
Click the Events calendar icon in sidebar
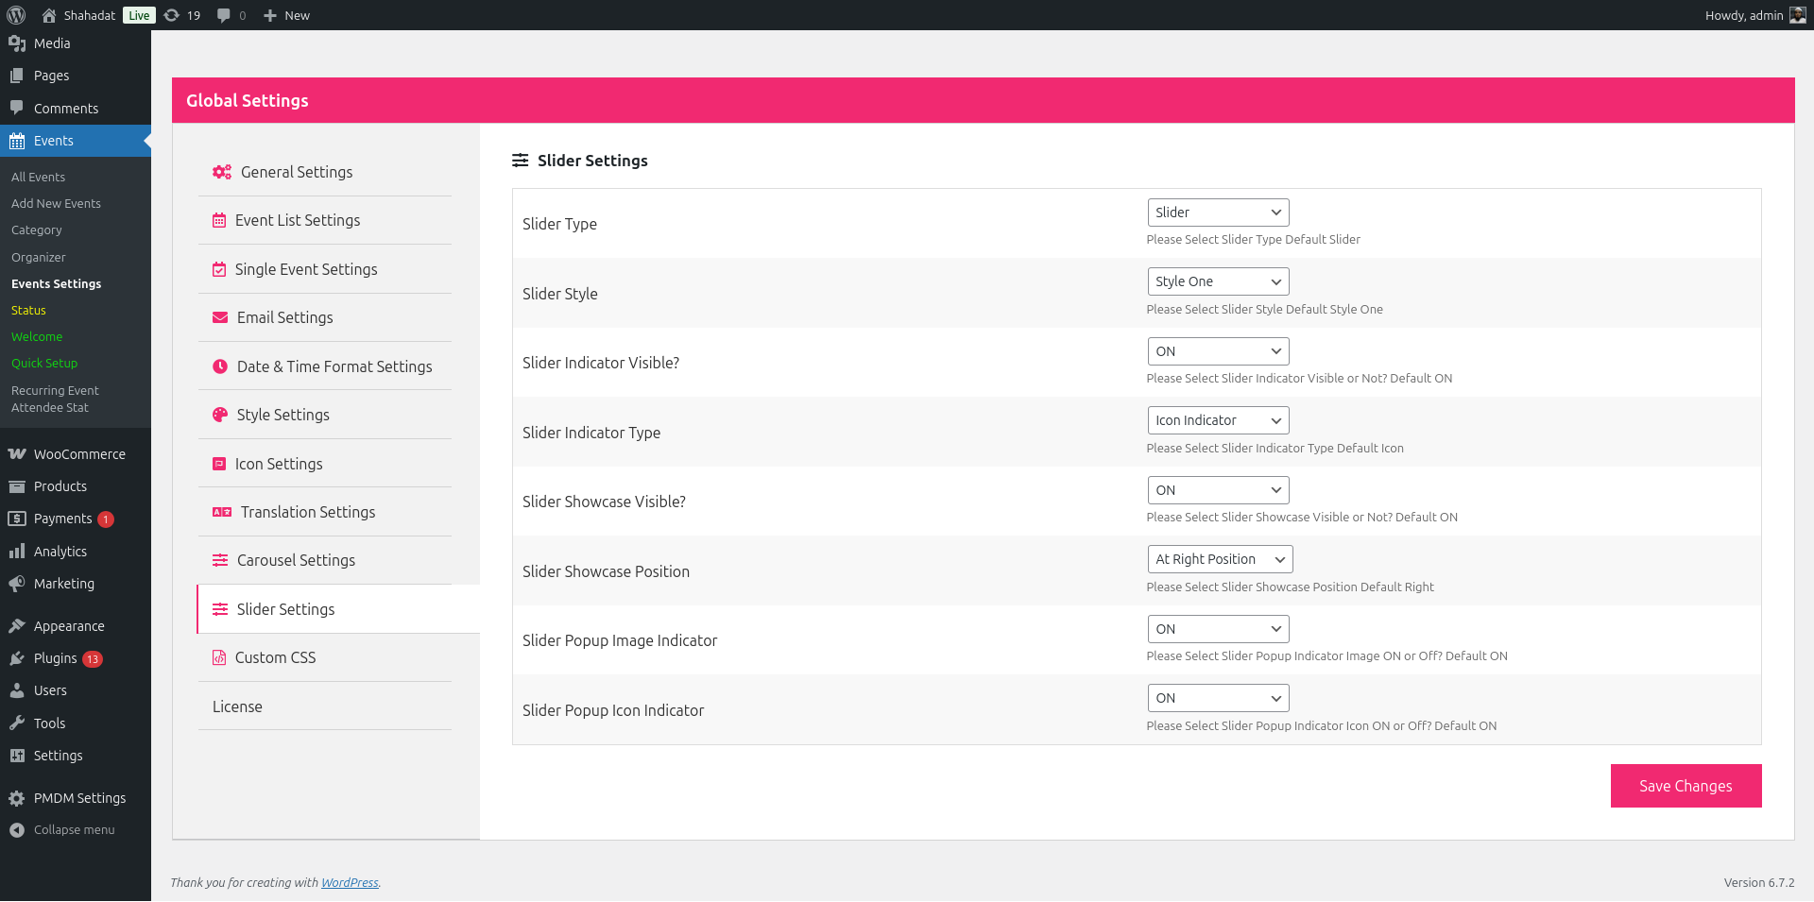tap(17, 141)
